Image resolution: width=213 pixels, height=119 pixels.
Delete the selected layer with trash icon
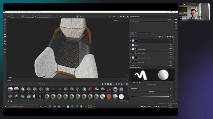point(173,37)
